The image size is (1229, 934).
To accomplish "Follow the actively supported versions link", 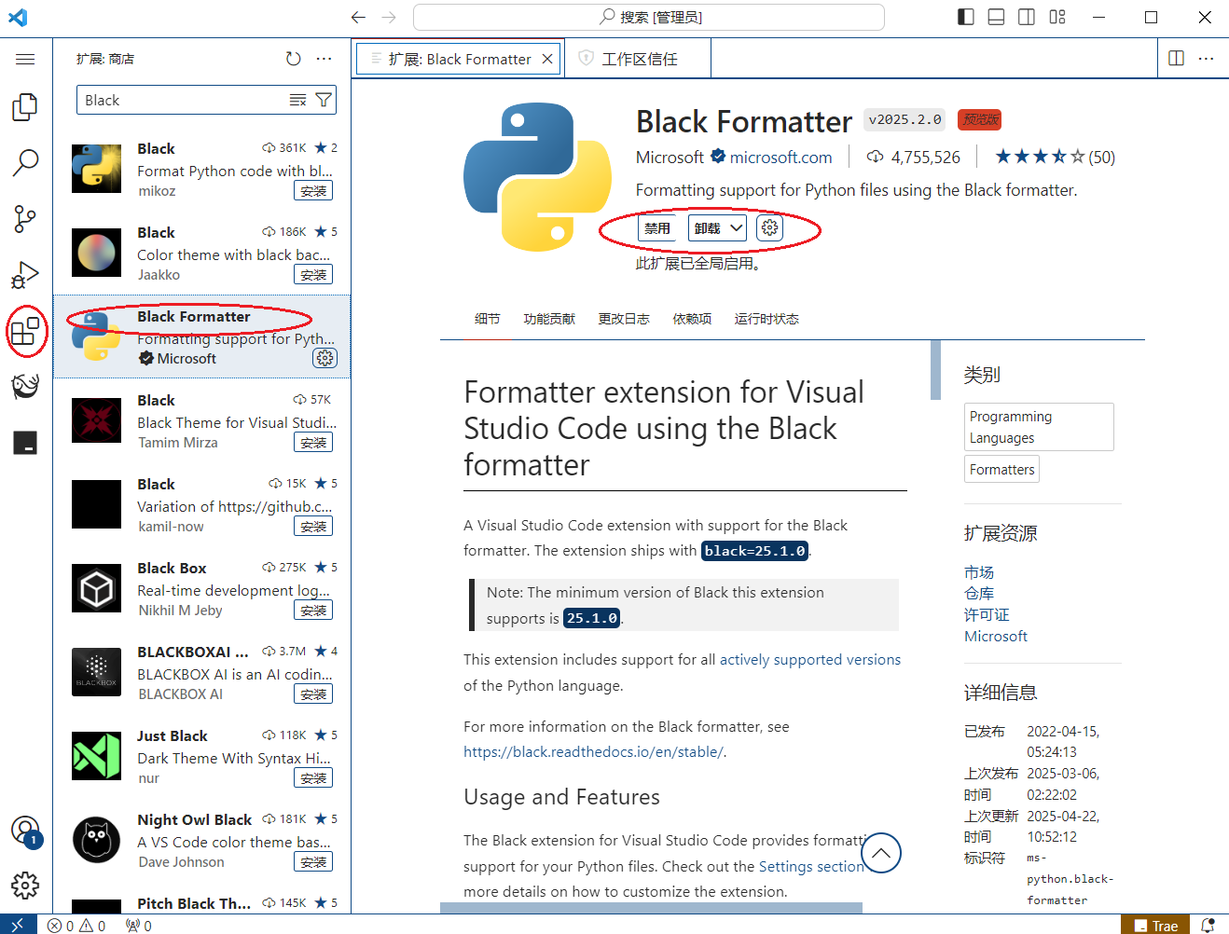I will 810,660.
